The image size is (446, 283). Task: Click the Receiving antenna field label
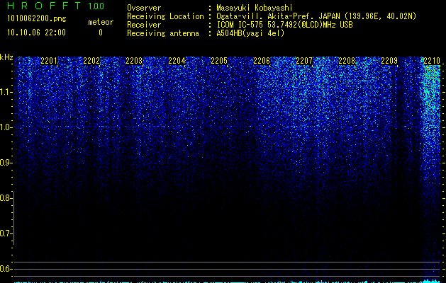click(x=163, y=33)
